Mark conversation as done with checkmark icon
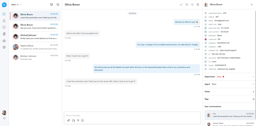 (x=181, y=5)
